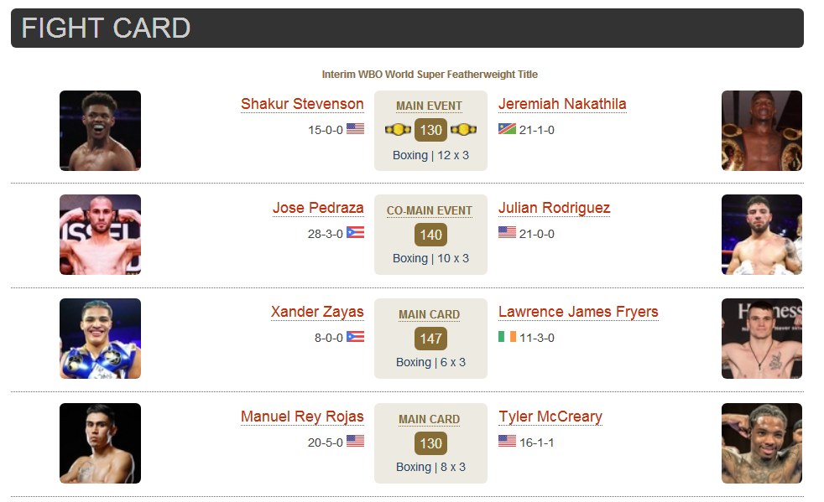824x502 pixels.
Task: Click the right championship belt icon
Action: (x=463, y=129)
